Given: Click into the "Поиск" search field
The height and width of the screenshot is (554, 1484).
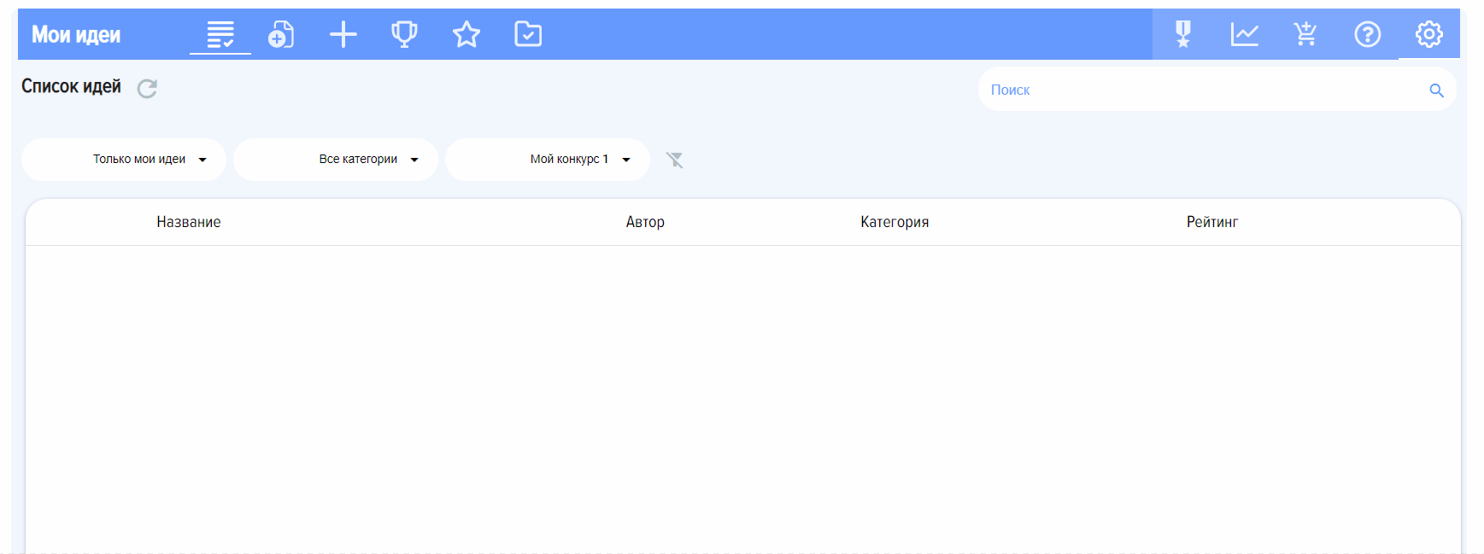Looking at the screenshot, I should 1196,90.
